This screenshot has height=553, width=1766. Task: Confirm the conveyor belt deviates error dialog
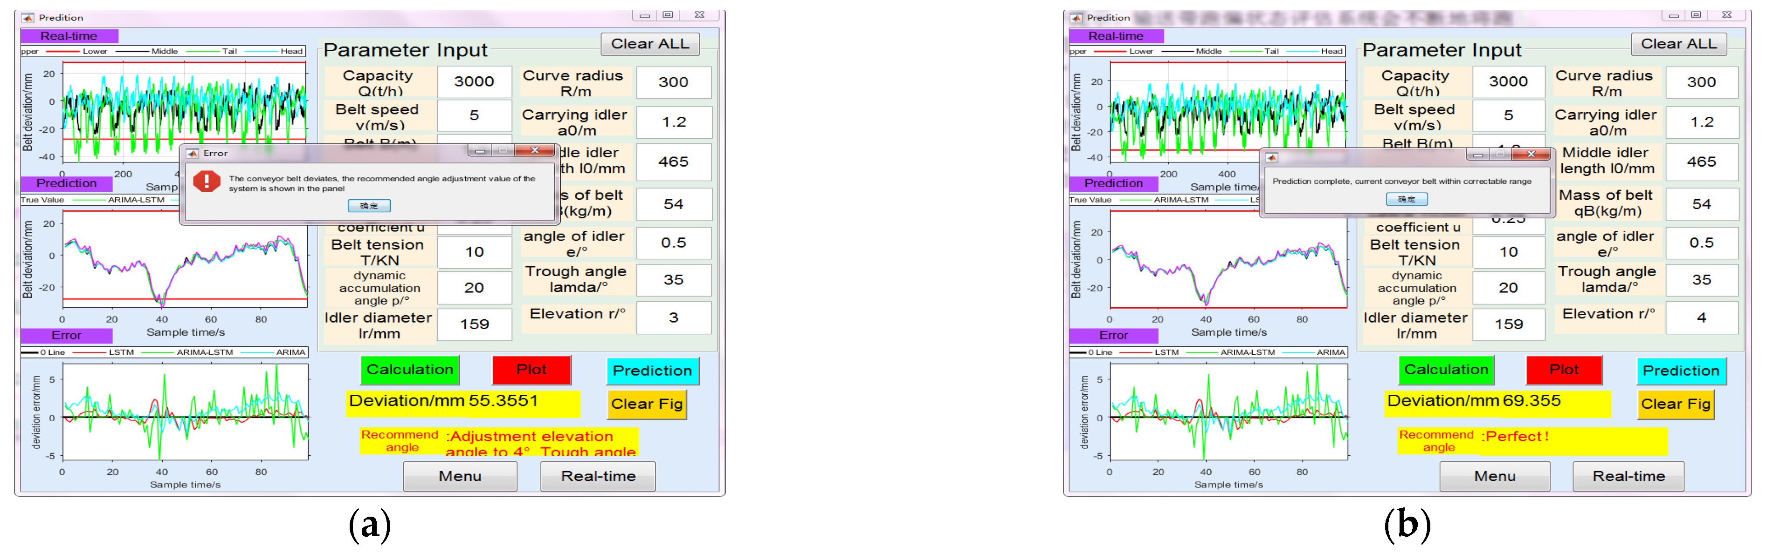[x=369, y=205]
